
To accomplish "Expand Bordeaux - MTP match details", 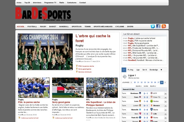I will click(166, 94).
